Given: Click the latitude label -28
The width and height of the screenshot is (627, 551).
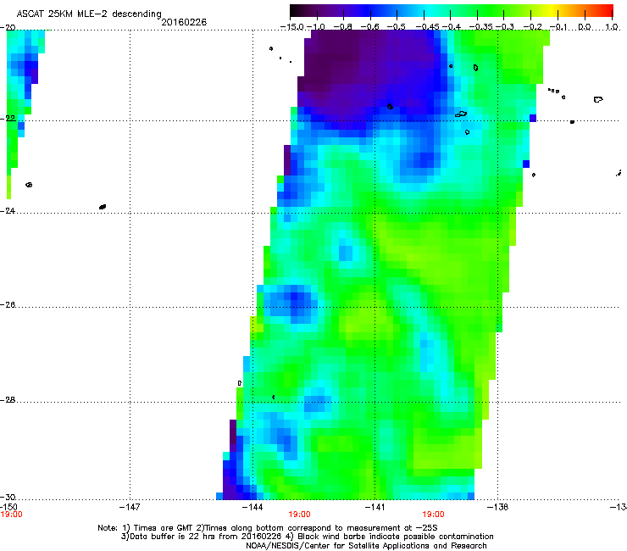Looking at the screenshot, I should (x=8, y=400).
